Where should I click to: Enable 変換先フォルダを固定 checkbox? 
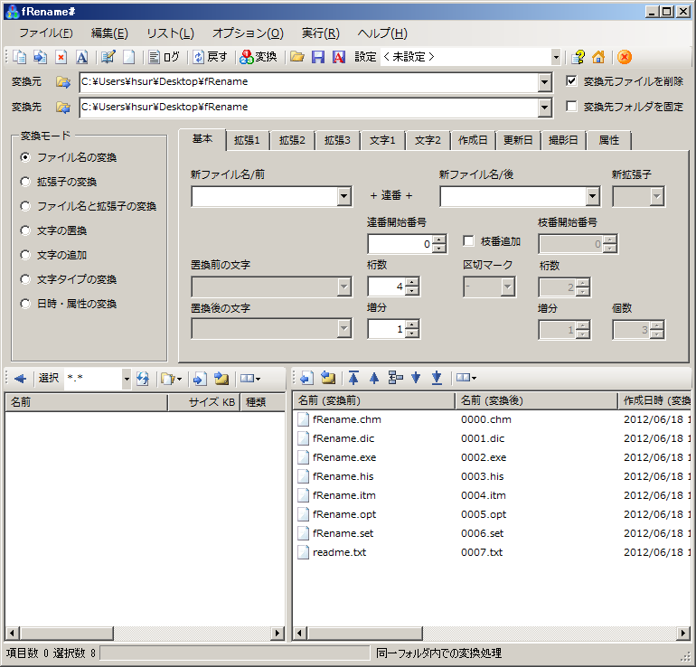(x=571, y=107)
